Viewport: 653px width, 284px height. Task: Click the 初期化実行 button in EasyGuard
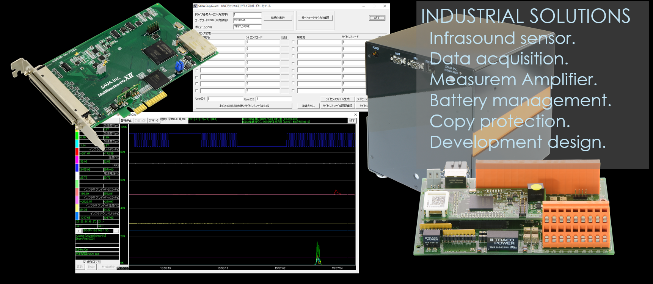[x=278, y=18]
